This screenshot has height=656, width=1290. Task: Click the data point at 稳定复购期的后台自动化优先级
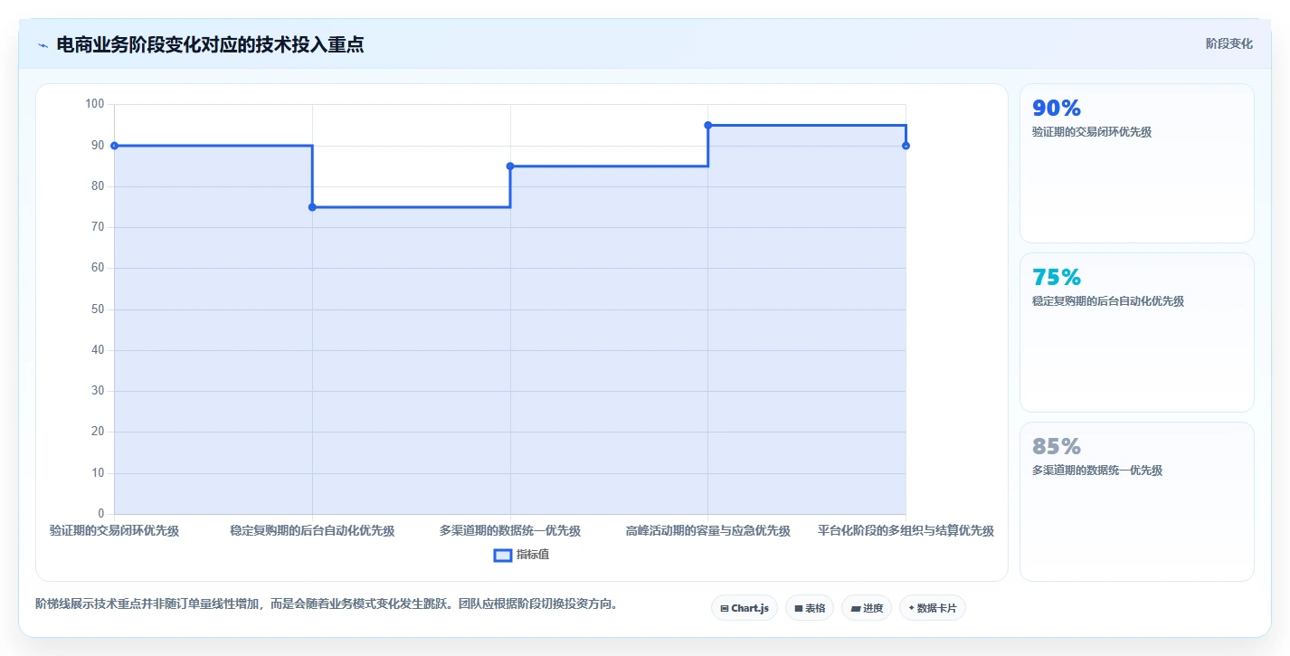[x=312, y=207]
